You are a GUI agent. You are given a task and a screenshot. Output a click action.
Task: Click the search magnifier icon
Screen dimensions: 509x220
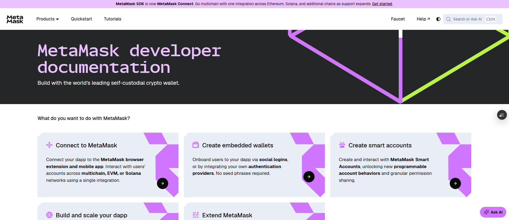click(x=448, y=19)
